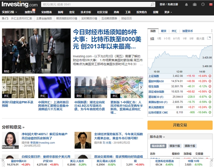214x167 pixels.
Task: Open the notifications bell icon
Action: pyautogui.click(x=186, y=5)
